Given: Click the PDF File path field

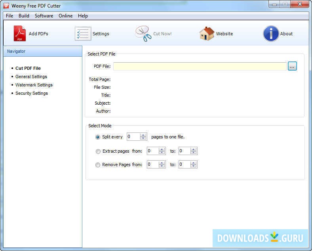Looking at the screenshot, I should pos(200,66).
